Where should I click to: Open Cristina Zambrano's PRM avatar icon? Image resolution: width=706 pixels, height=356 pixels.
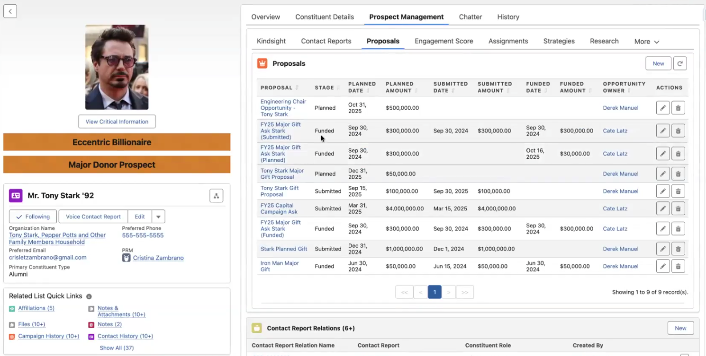click(x=126, y=258)
